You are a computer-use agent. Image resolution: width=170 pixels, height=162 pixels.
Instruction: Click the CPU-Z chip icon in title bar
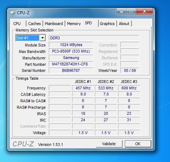click(12, 13)
